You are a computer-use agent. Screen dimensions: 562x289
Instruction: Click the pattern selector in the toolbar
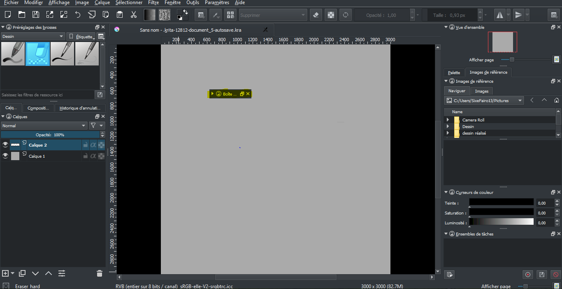click(x=164, y=14)
